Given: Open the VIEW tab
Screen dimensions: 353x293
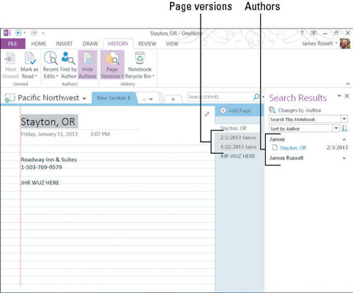Looking at the screenshot, I should pyautogui.click(x=172, y=44).
